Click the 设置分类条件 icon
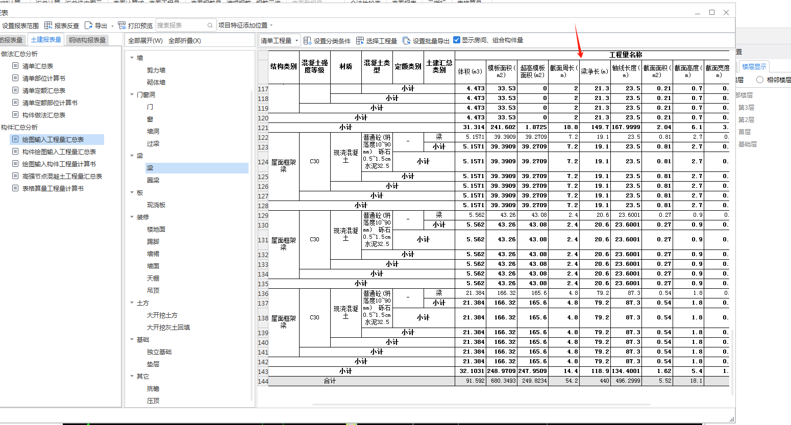The height and width of the screenshot is (425, 791). click(x=307, y=40)
